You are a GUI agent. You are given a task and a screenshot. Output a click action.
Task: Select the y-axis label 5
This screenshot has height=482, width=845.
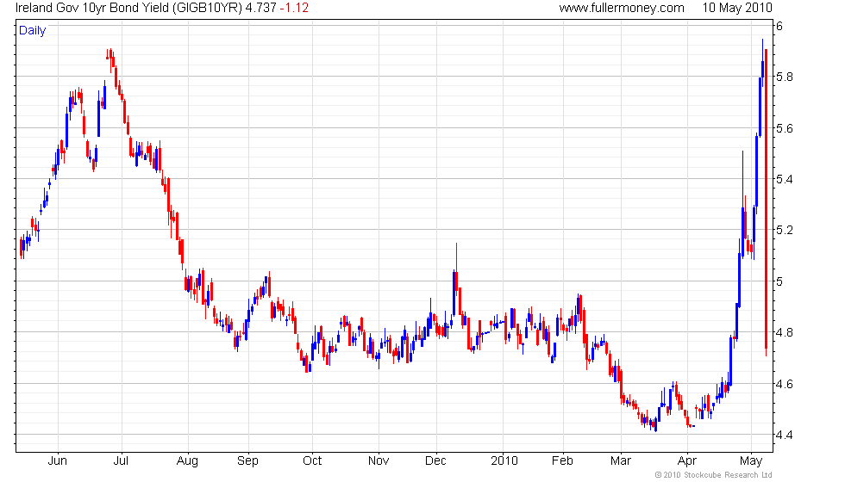point(779,281)
